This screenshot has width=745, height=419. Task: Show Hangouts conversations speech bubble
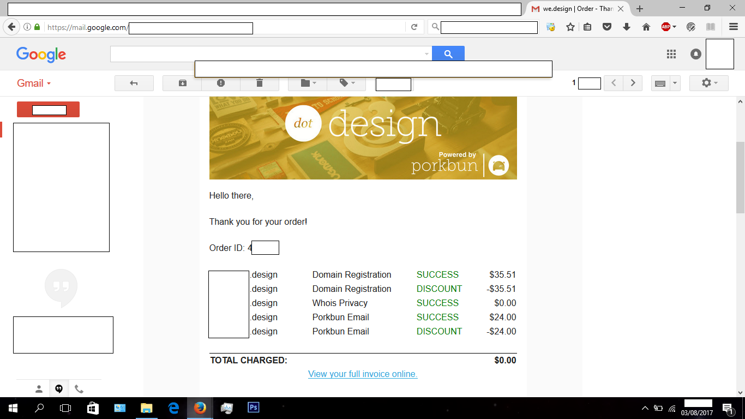pos(59,389)
